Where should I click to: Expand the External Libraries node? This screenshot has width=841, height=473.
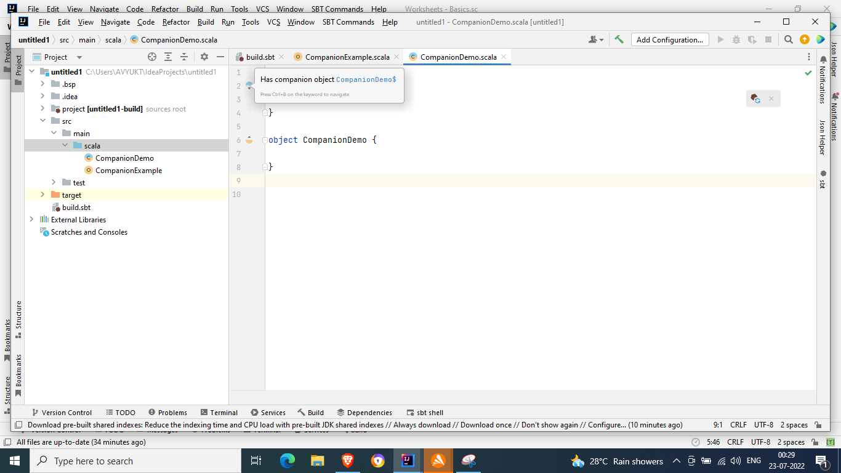(x=31, y=219)
